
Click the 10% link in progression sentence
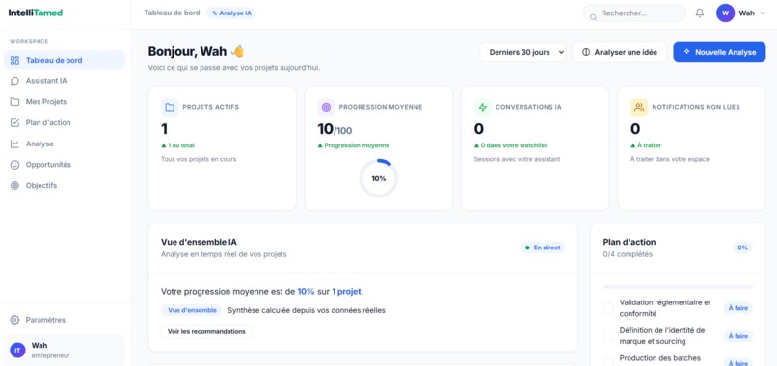(306, 292)
